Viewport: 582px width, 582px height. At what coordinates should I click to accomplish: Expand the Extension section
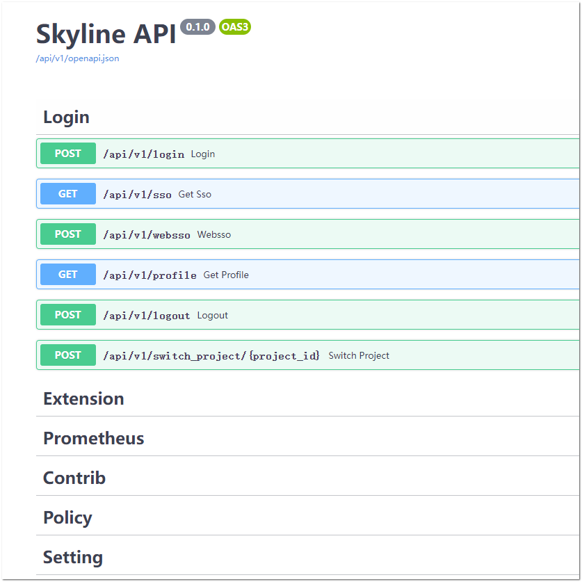click(83, 398)
